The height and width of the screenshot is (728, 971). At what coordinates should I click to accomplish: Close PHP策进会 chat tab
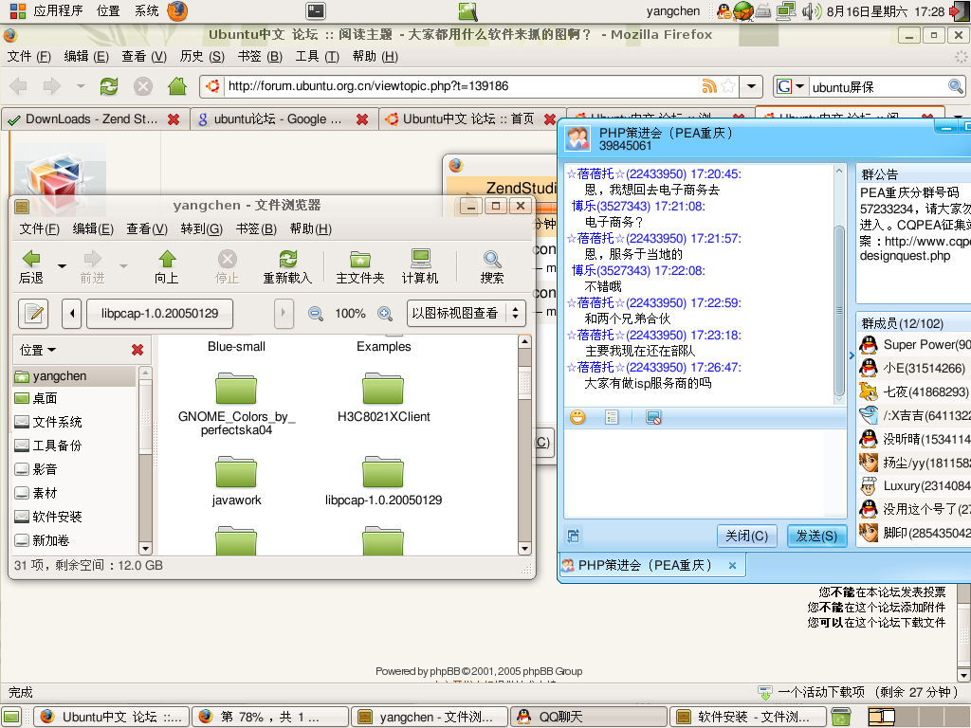732,565
